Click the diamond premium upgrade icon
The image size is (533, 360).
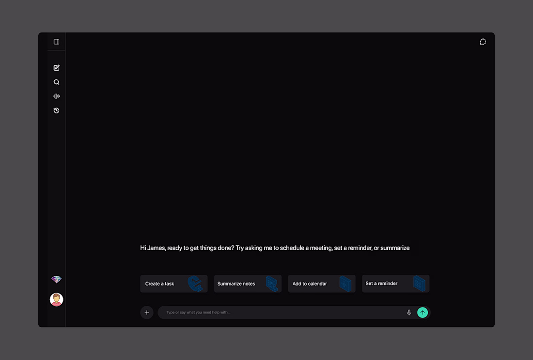(56, 280)
